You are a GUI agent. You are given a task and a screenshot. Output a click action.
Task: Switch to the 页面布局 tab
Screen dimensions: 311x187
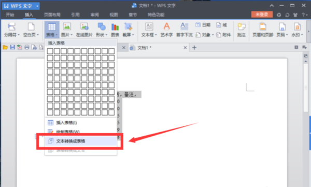[x=52, y=15]
